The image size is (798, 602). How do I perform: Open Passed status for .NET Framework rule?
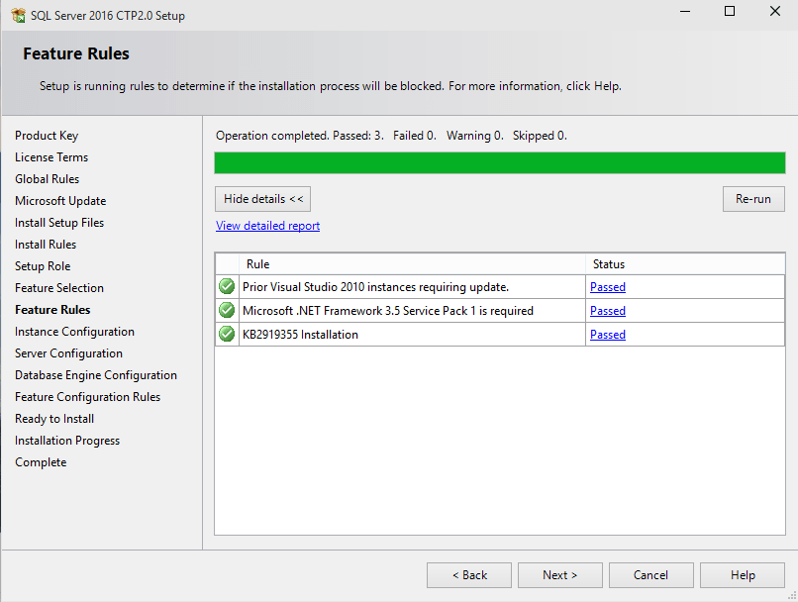pos(608,311)
